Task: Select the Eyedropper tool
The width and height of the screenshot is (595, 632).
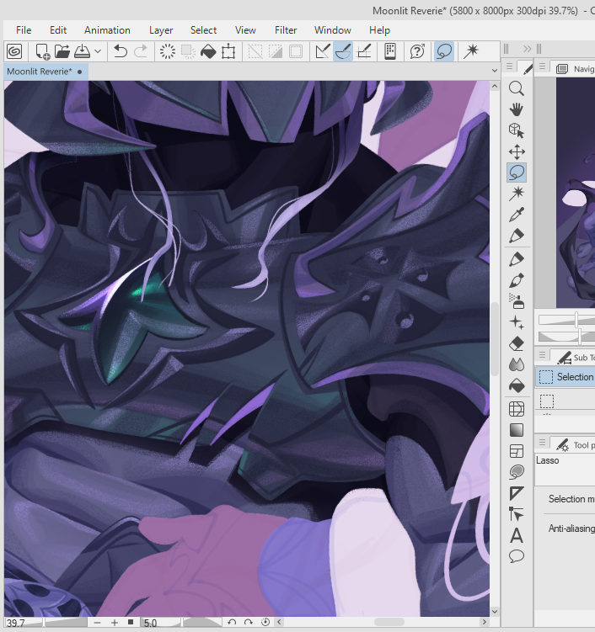Action: click(x=517, y=215)
